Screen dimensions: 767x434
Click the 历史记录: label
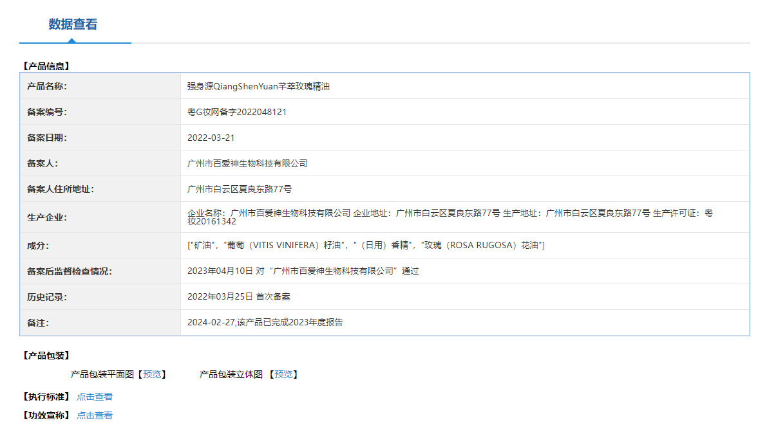click(47, 297)
